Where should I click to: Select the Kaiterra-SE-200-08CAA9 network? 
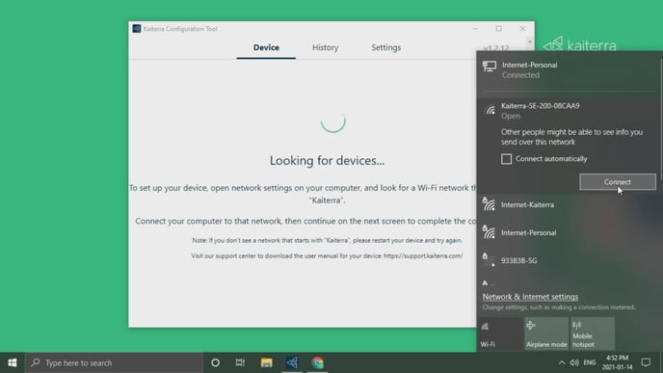click(x=569, y=111)
